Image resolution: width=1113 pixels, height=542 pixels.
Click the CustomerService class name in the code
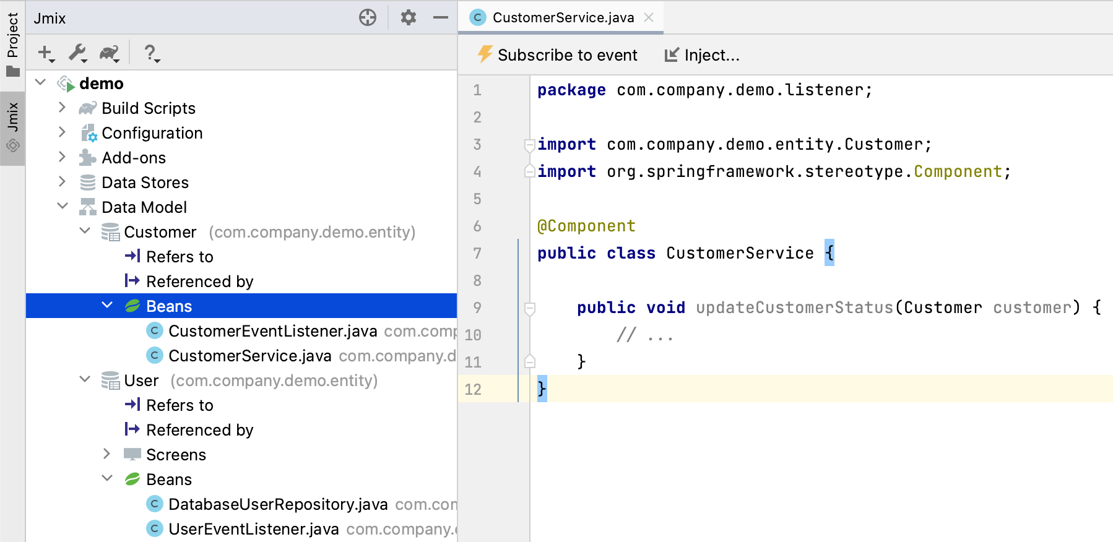point(740,253)
